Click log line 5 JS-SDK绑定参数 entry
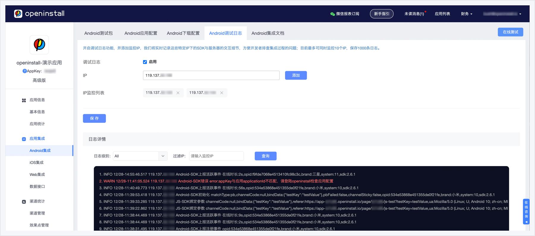Viewport: 535px width, 236px height. [303, 202]
